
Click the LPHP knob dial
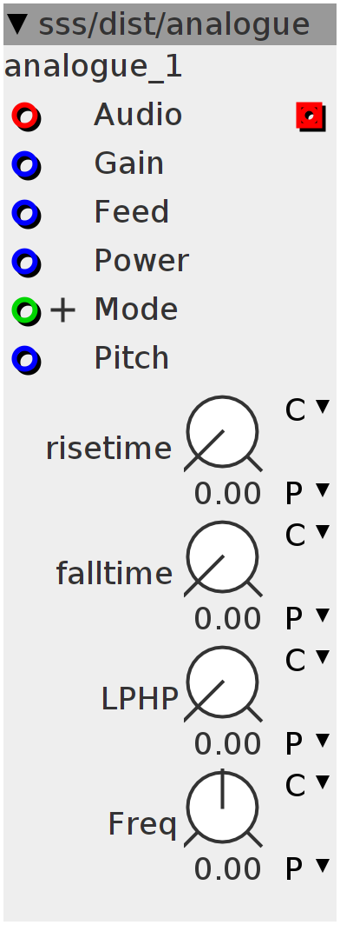click(223, 683)
